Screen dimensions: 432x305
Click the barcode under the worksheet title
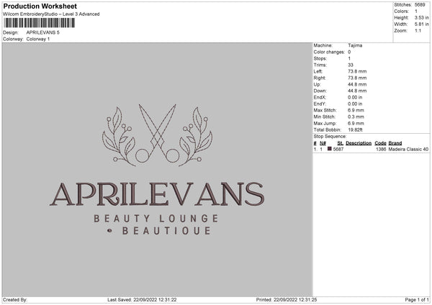click(39, 23)
